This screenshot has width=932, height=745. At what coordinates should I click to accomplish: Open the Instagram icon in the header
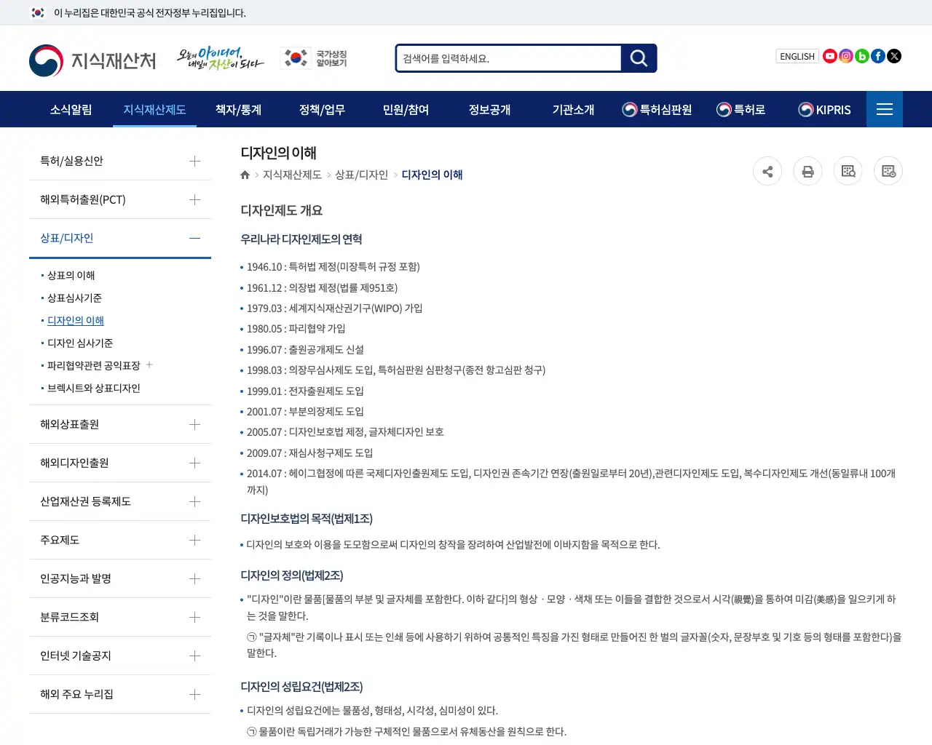[845, 55]
